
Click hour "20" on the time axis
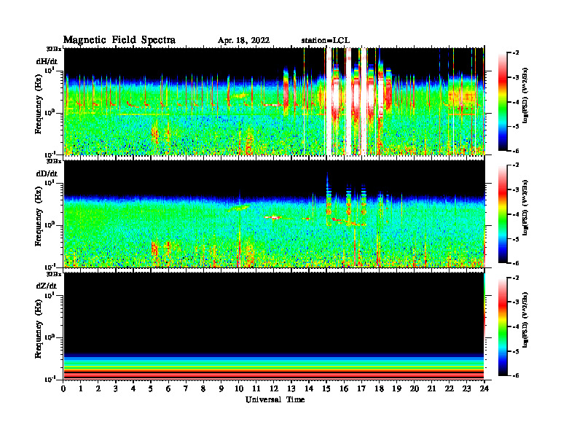coord(415,388)
